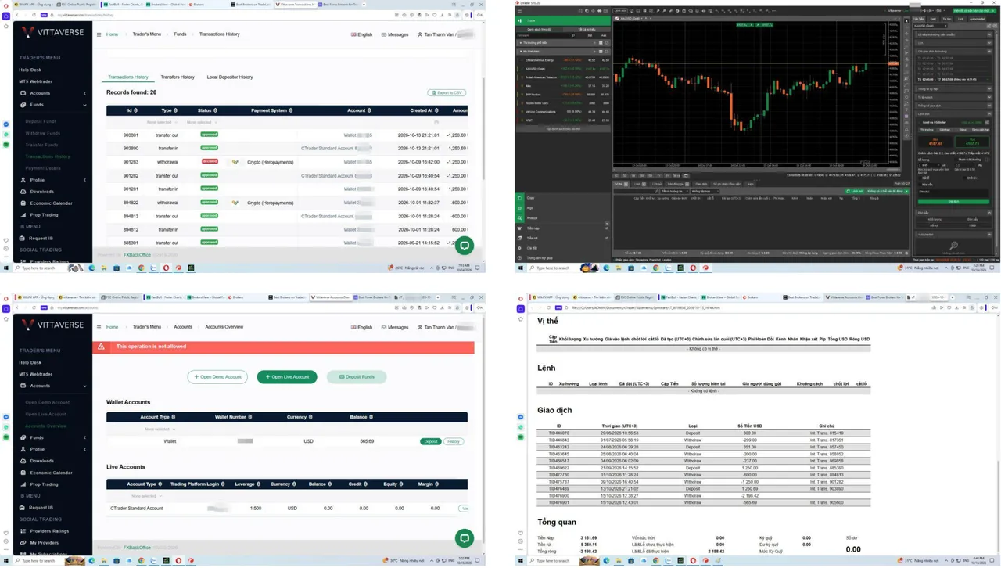This screenshot has width=1001, height=568.
Task: Open live chat bubble in Transactions History window
Action: pos(465,246)
